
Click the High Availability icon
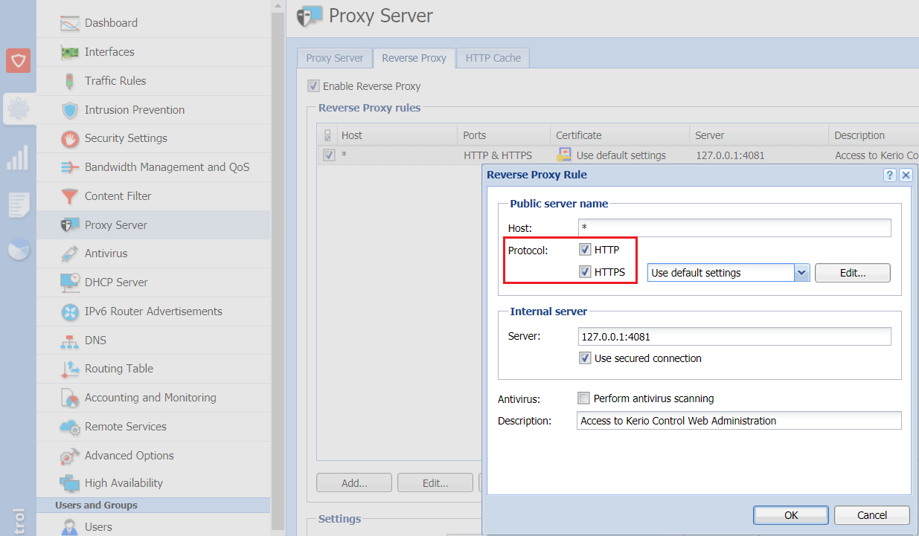(70, 483)
